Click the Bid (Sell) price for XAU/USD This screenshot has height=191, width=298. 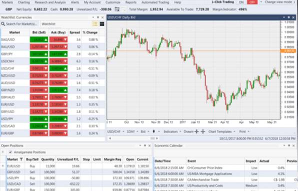pos(39,47)
